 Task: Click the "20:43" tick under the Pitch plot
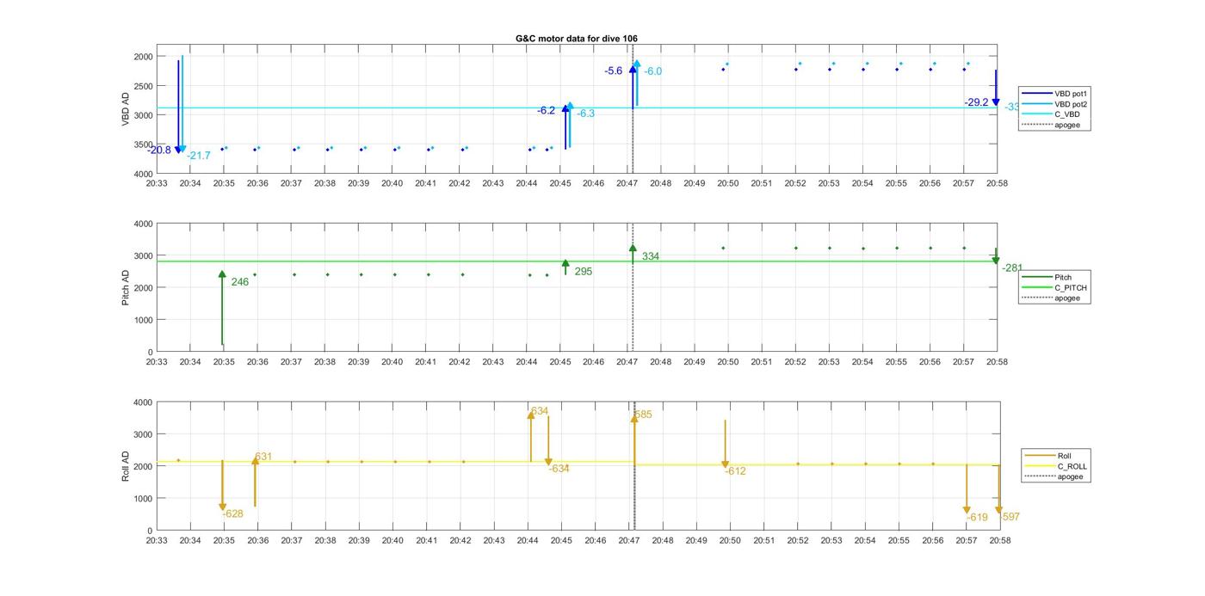tap(493, 362)
